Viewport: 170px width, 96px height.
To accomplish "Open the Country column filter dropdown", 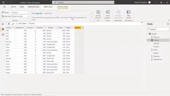I will (14, 28).
